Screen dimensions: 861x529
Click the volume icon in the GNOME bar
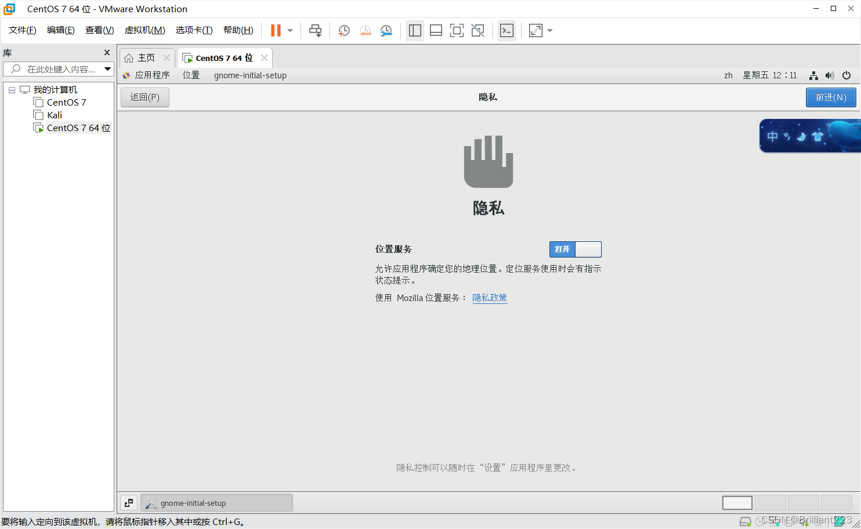(x=830, y=75)
